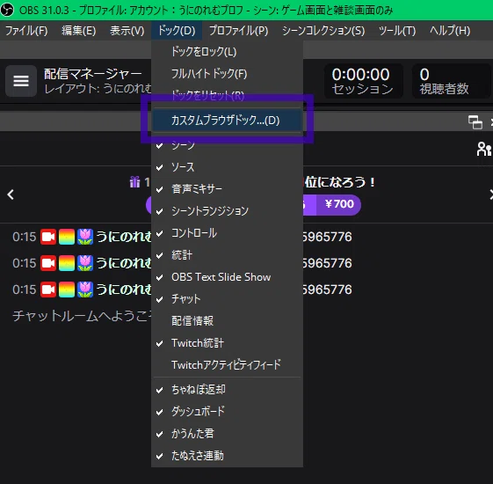The height and width of the screenshot is (484, 493).
Task: Click the 0 視聴者数 viewer counter
Action: 451,81
